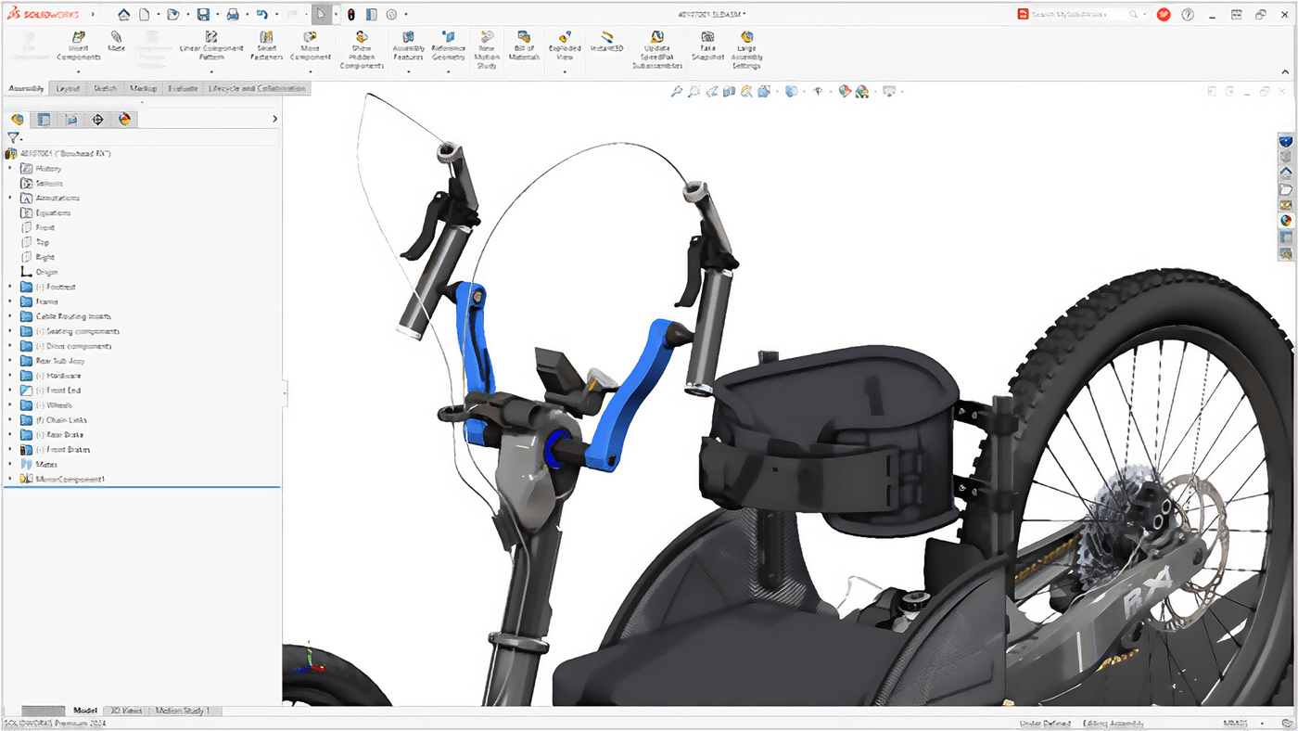This screenshot has height=731, width=1298.
Task: Select the Reference Geometry tool
Action: [x=448, y=45]
